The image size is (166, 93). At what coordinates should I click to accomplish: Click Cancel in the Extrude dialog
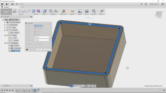coord(47,49)
